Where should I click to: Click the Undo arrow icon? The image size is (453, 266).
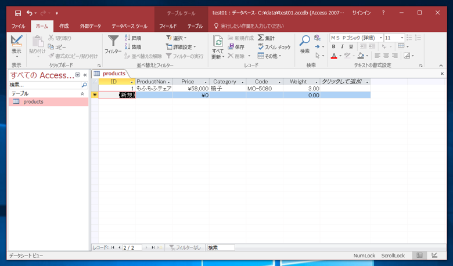point(30,13)
